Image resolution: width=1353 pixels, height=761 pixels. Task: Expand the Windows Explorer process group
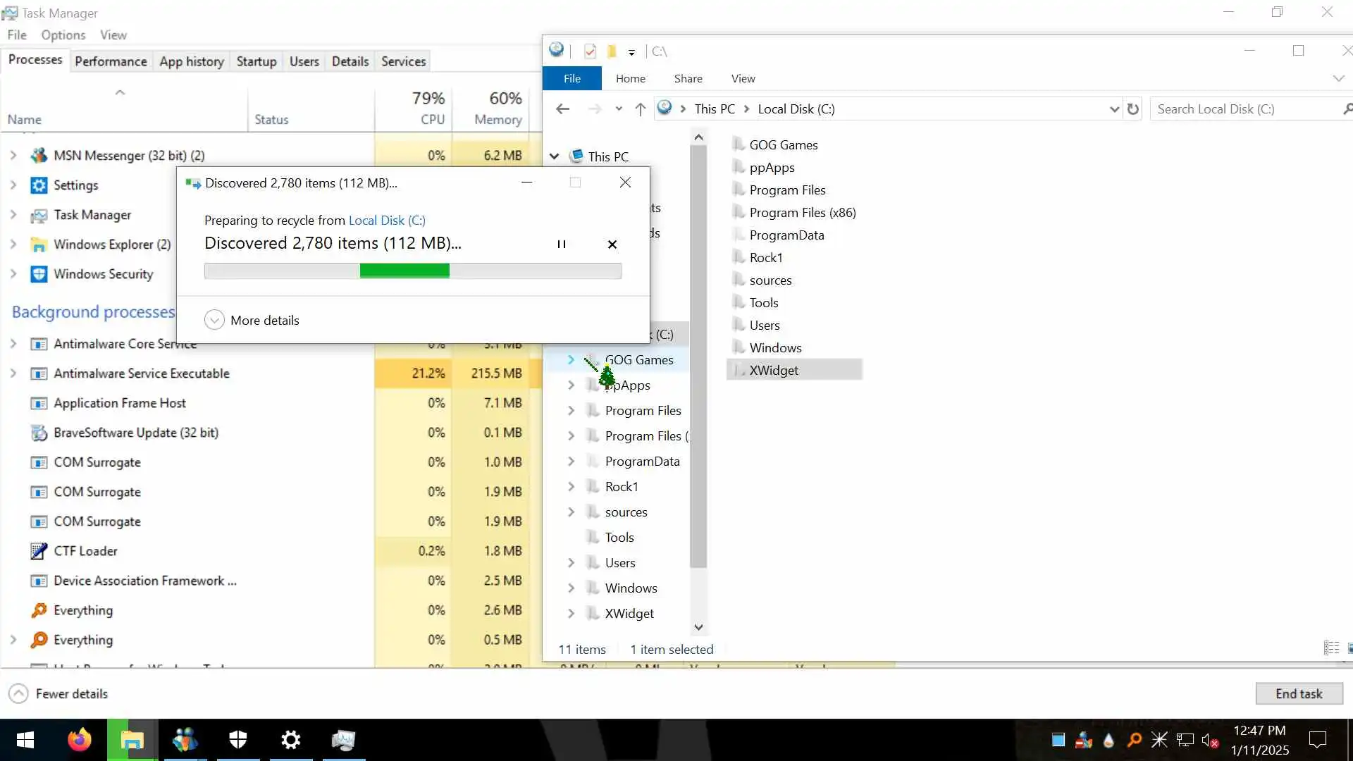[x=13, y=245]
